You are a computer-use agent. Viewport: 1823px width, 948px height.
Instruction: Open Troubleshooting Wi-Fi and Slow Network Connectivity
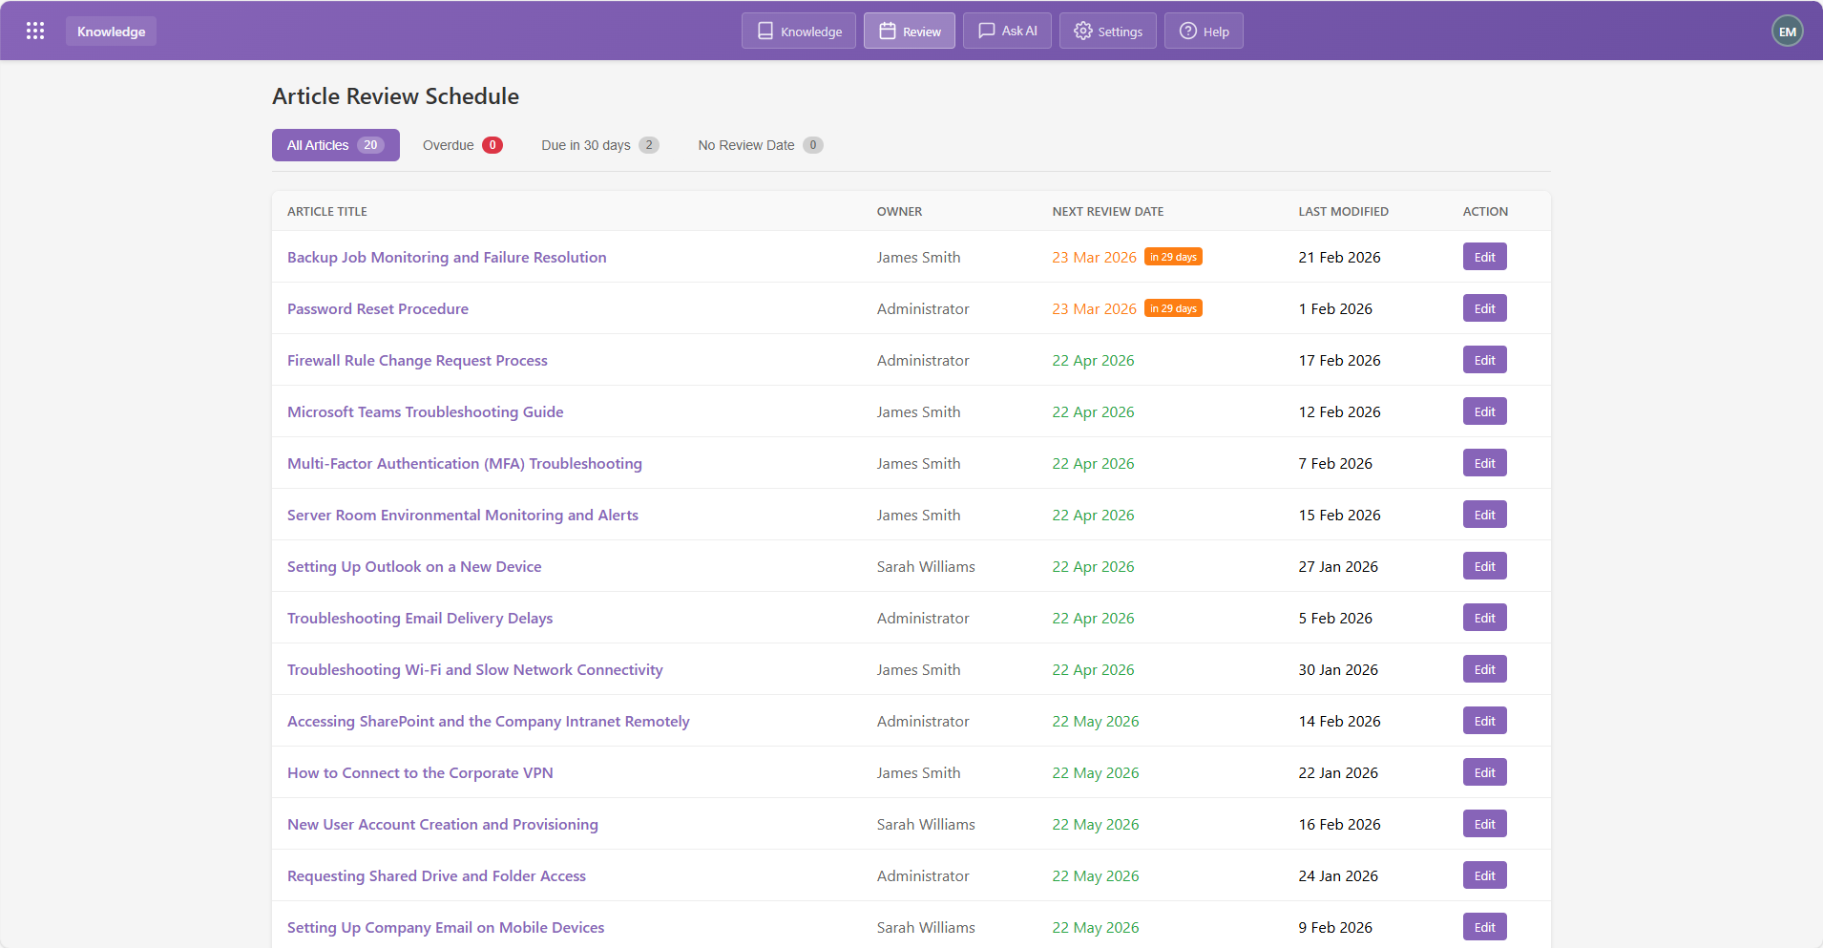(x=475, y=669)
